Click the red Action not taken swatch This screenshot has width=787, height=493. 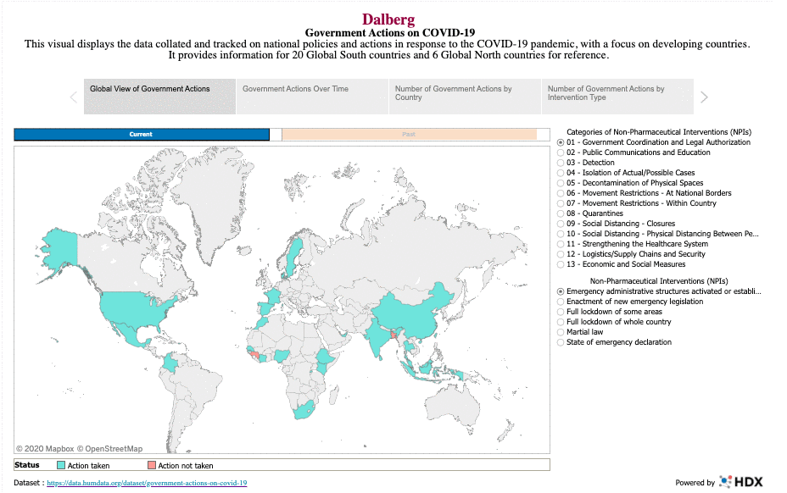152,465
